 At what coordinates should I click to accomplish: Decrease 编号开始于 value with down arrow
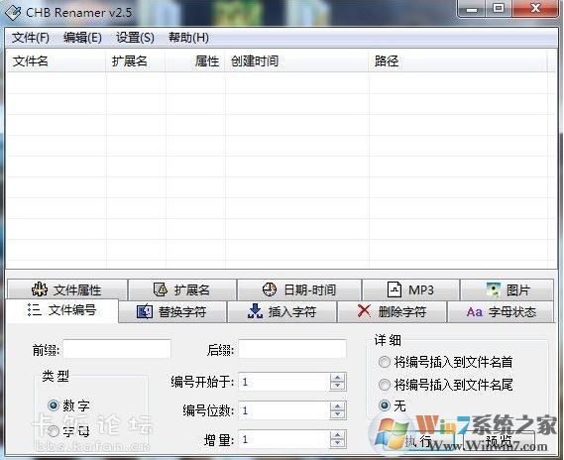click(337, 387)
